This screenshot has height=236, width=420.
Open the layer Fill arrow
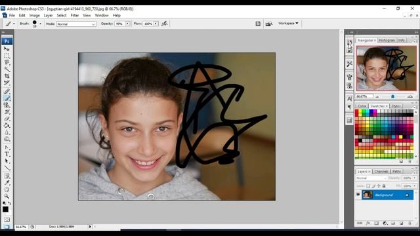click(415, 186)
